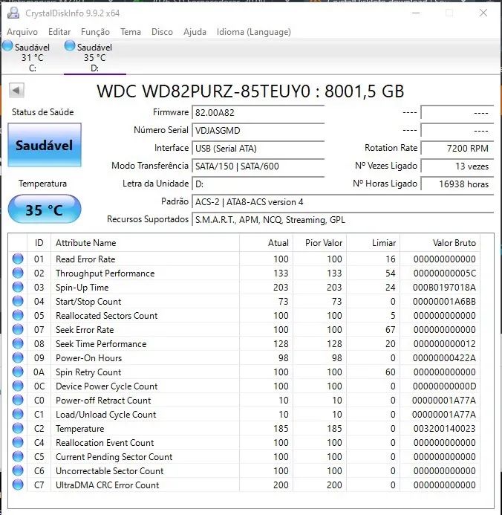Minimize the CrystalDiskInfo window
502x515 pixels.
[x=416, y=13]
